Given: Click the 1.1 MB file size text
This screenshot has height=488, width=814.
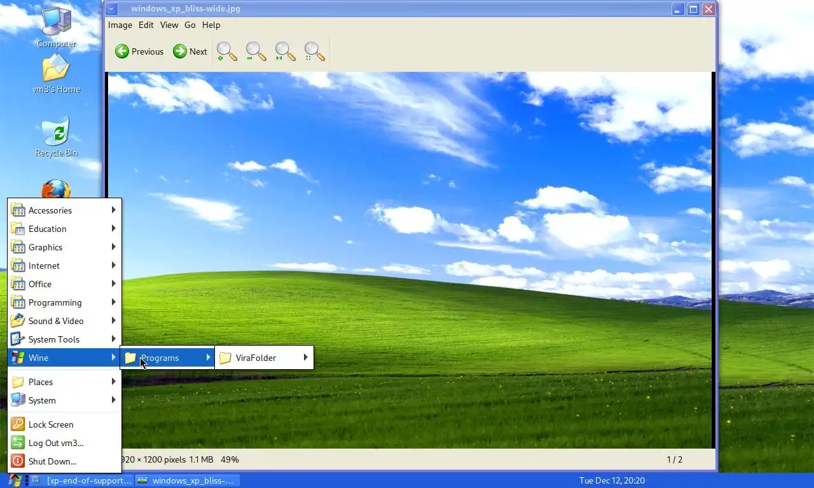Looking at the screenshot, I should (202, 459).
